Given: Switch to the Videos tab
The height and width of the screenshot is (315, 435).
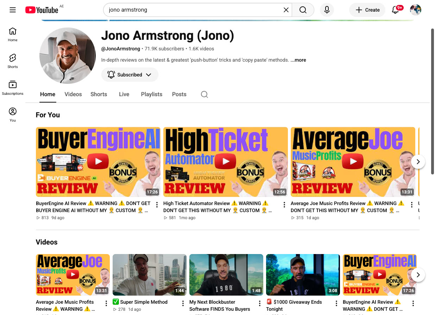Looking at the screenshot, I should coord(73,94).
